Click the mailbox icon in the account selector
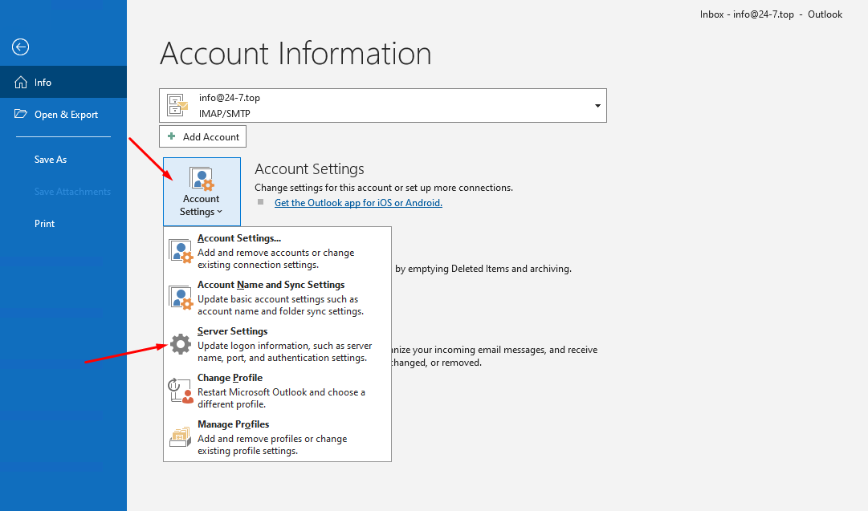Image resolution: width=868 pixels, height=511 pixels. pos(177,105)
